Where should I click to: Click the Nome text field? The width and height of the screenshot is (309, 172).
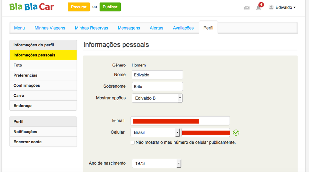pos(157,75)
